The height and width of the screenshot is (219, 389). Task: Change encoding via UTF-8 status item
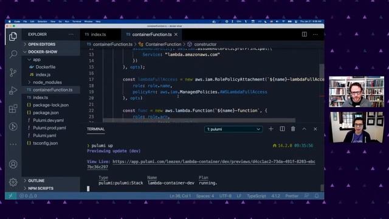[225, 196]
